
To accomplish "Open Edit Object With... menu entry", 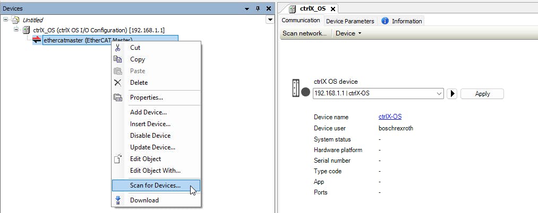I will click(156, 171).
